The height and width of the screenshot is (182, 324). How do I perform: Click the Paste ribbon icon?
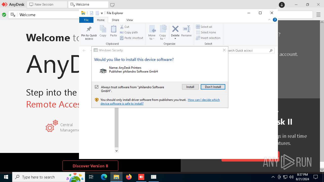coord(113,31)
